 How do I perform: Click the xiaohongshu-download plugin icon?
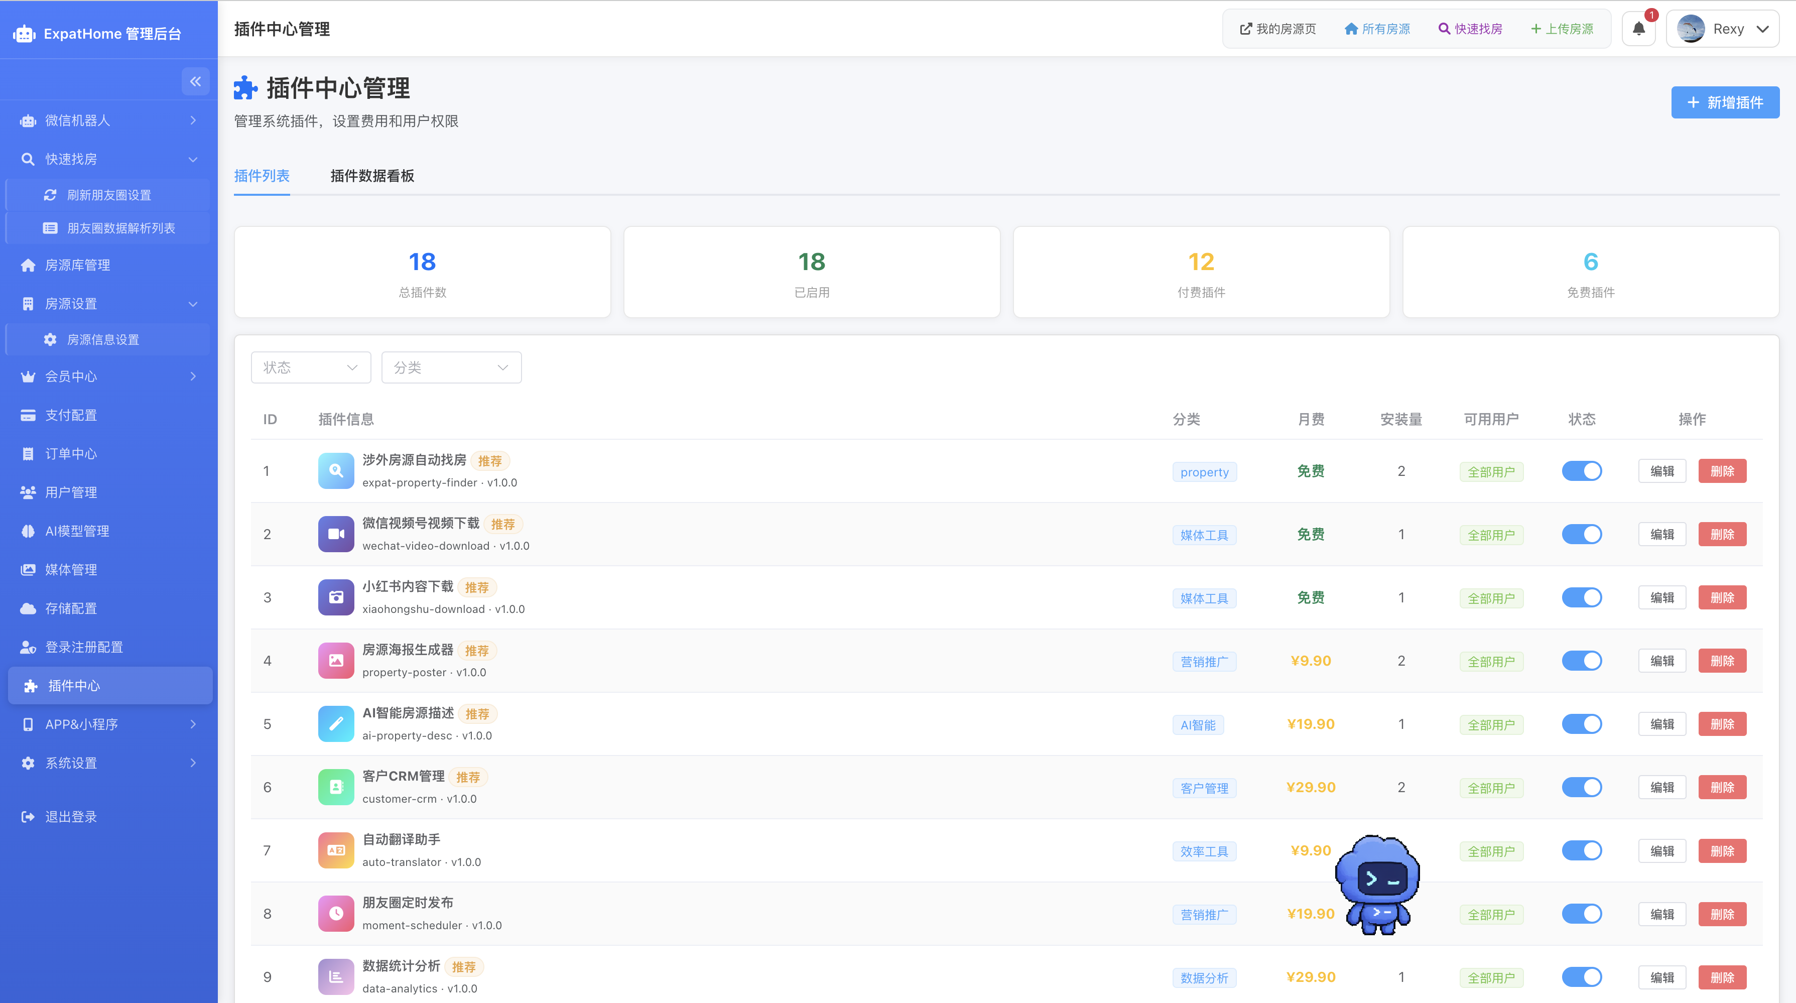pyautogui.click(x=336, y=598)
